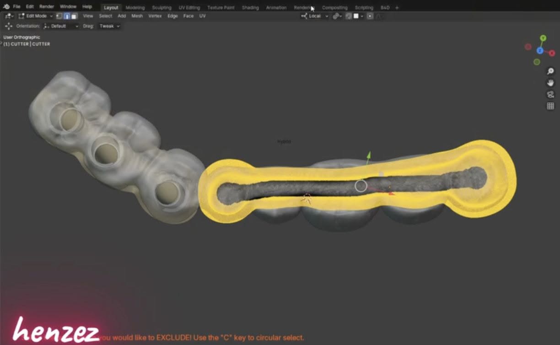560x345 pixels.
Task: Toggle the snapping magnet icon
Action: pyautogui.click(x=349, y=16)
